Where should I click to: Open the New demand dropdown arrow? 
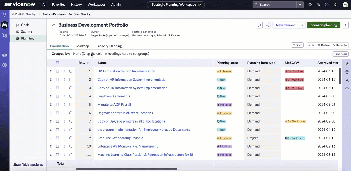tap(302, 25)
